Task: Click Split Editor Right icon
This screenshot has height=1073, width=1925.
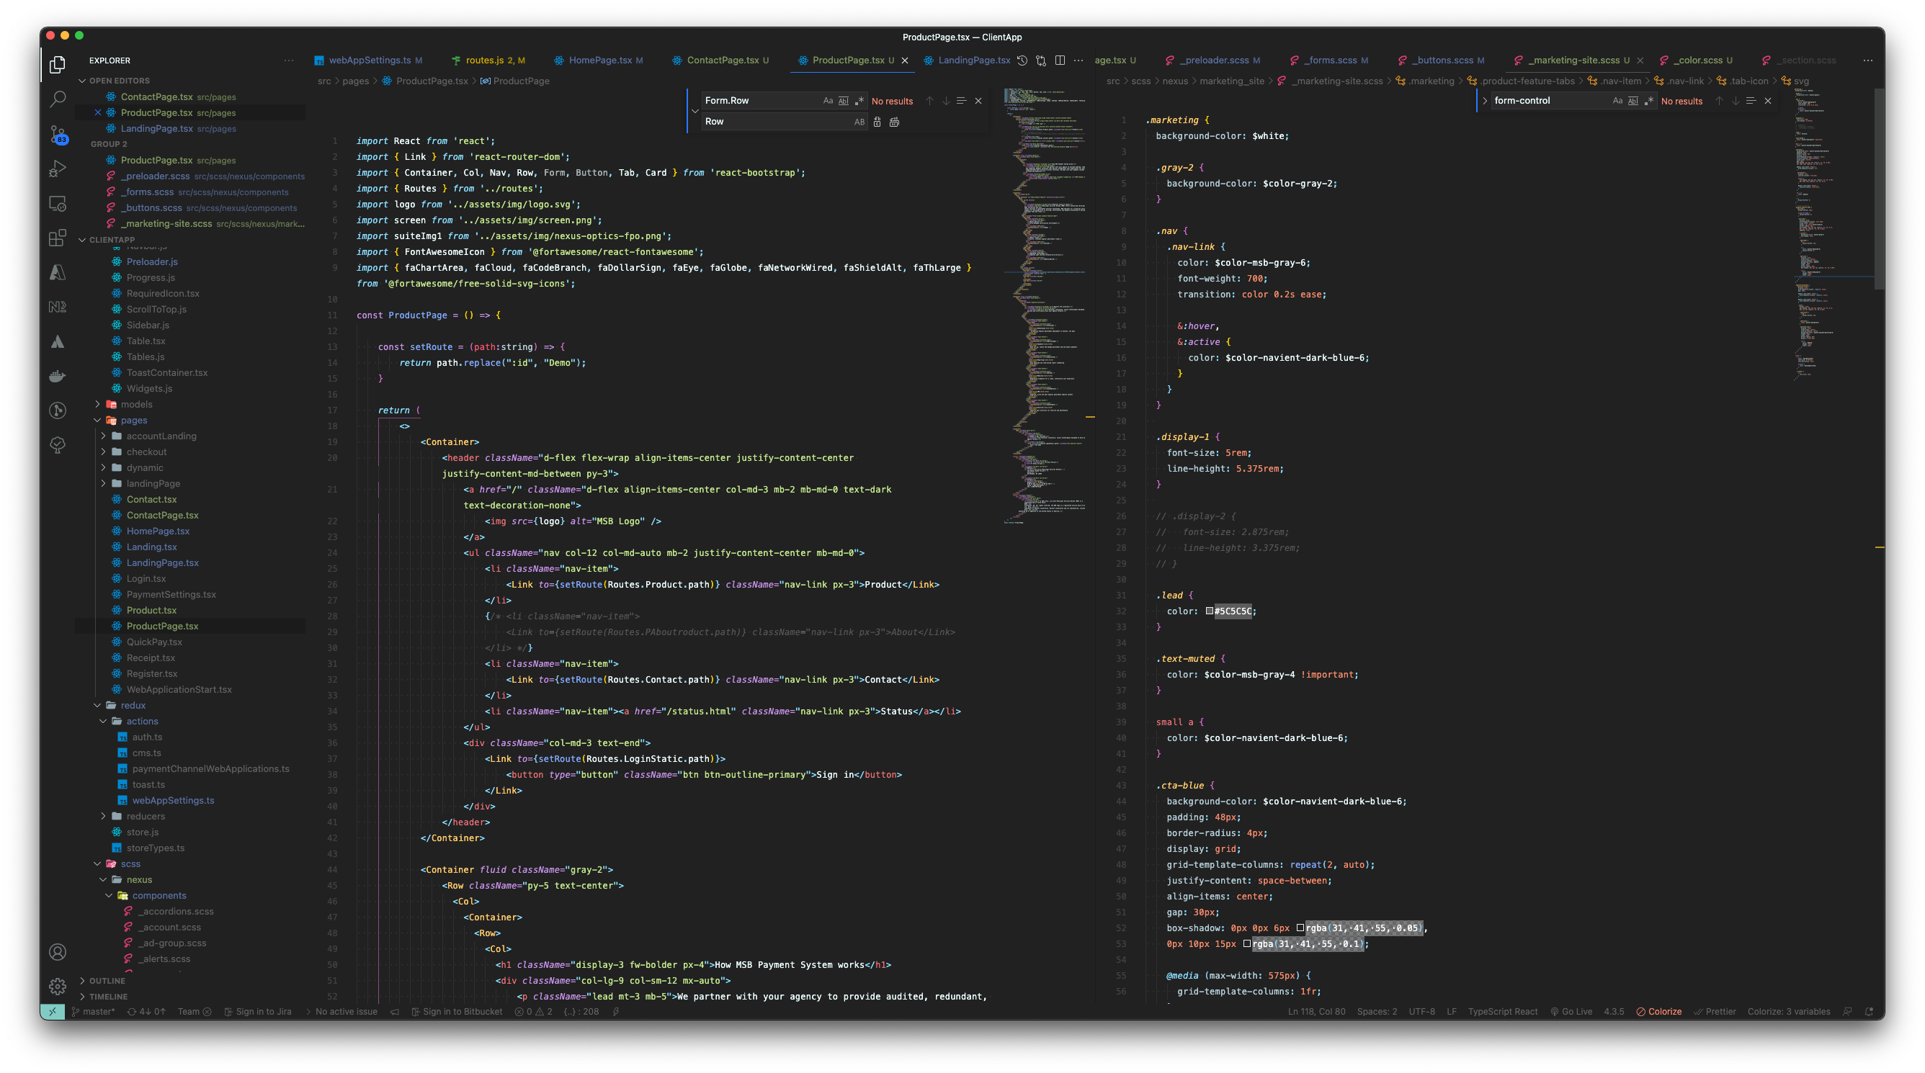Action: coord(1060,60)
